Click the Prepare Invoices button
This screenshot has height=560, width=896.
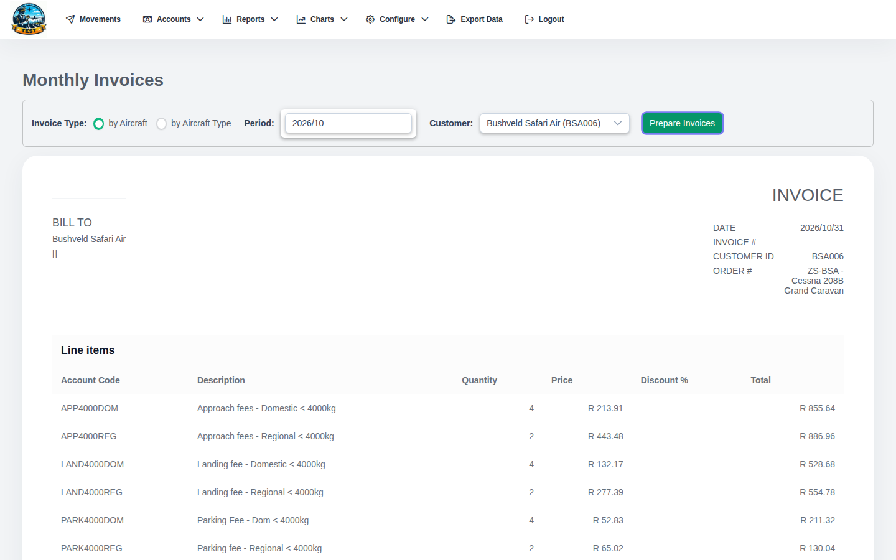[x=683, y=123]
